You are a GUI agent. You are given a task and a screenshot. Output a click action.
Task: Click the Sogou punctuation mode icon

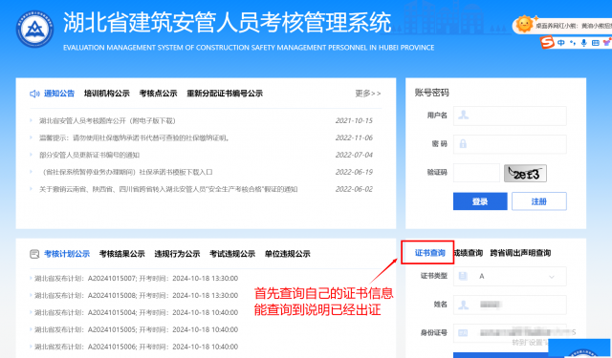(x=573, y=43)
